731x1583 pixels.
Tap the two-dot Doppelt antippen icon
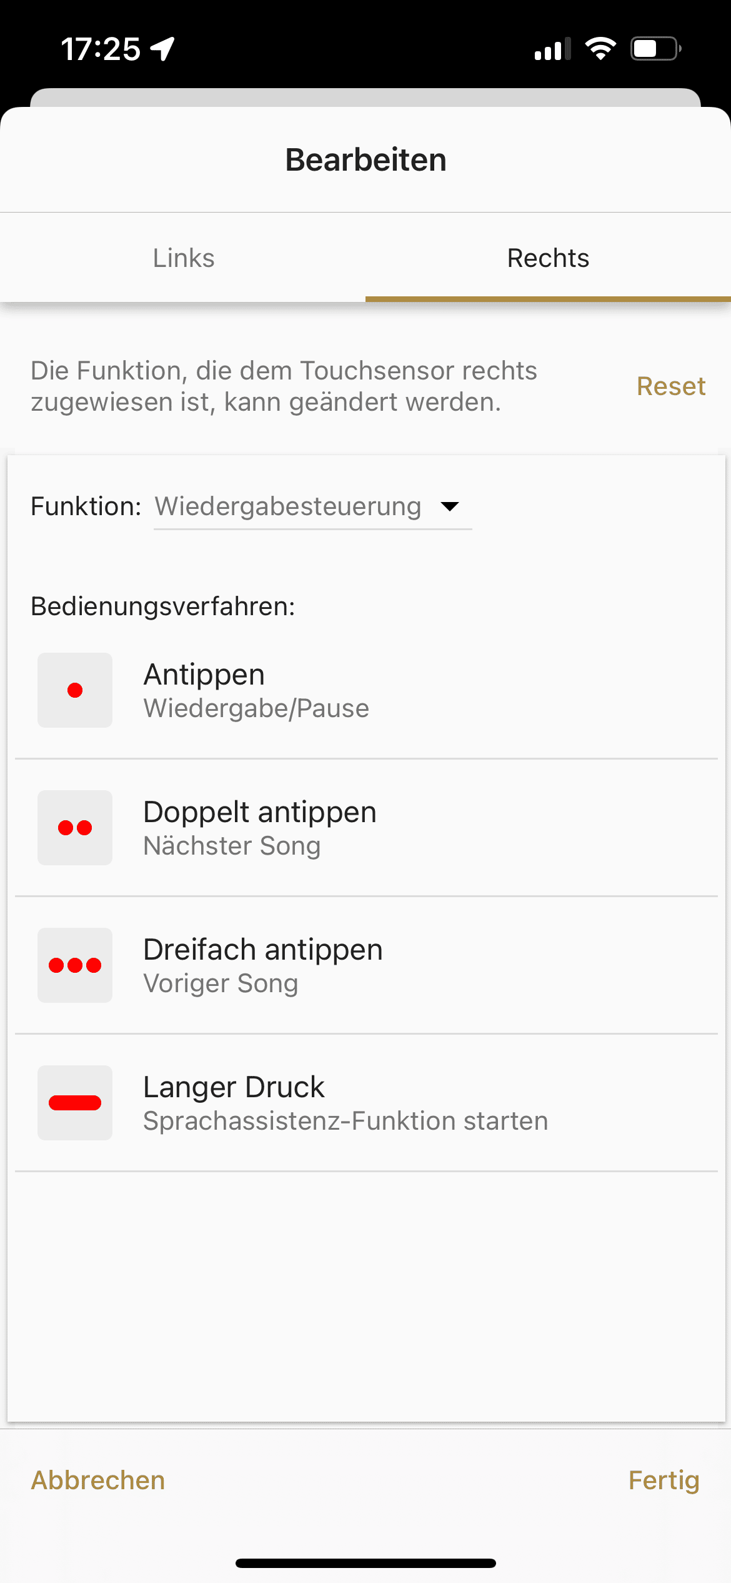click(75, 828)
